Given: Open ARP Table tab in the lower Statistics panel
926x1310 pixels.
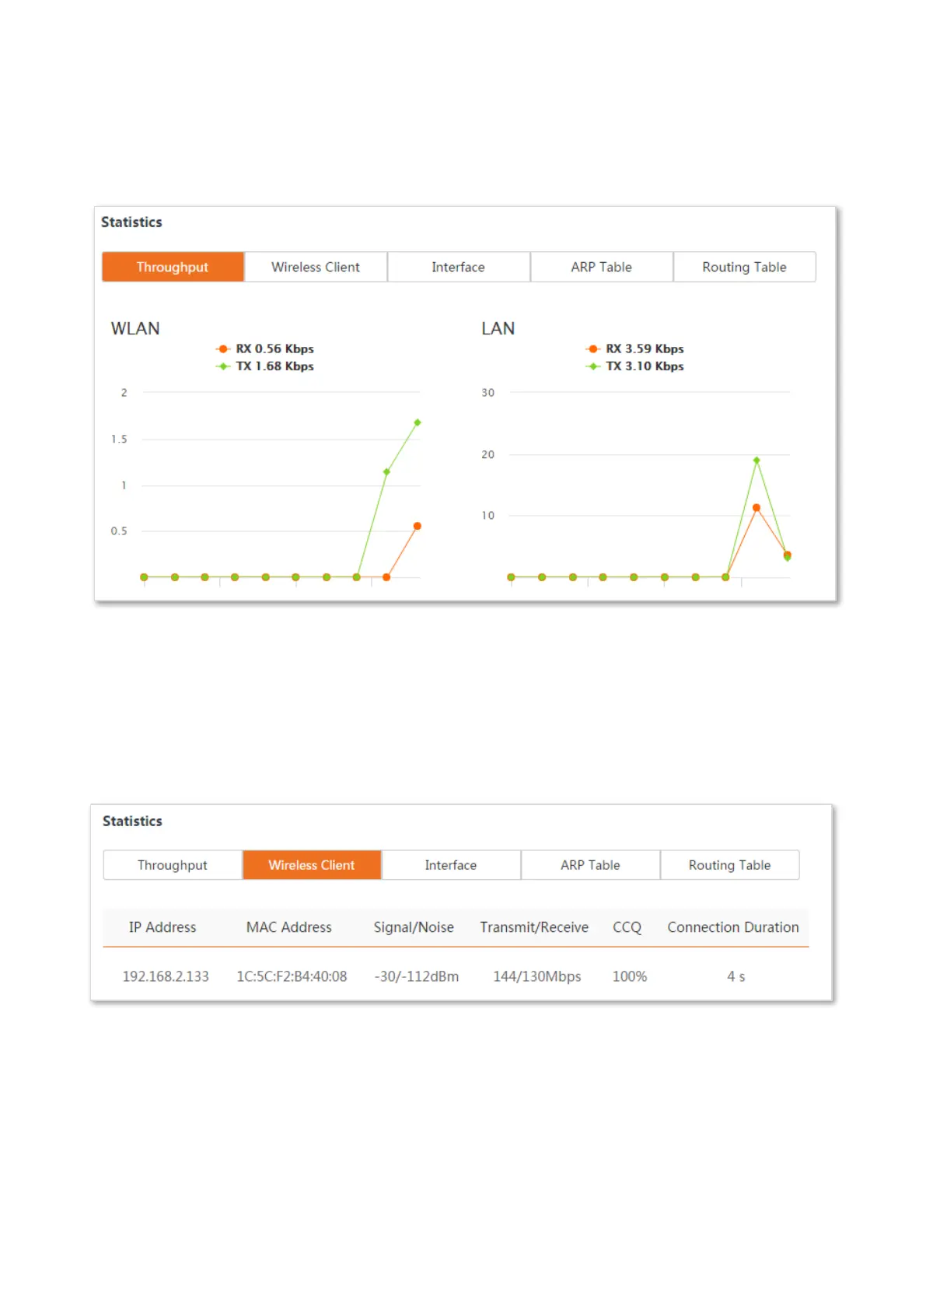Looking at the screenshot, I should coord(590,865).
